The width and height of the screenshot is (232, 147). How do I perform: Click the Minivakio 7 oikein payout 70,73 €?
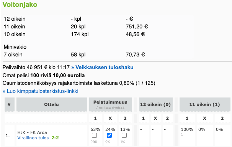135,55
